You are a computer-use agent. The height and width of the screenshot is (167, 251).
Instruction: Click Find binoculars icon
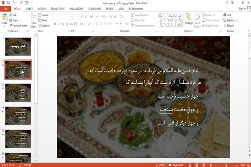[x=225, y=15]
